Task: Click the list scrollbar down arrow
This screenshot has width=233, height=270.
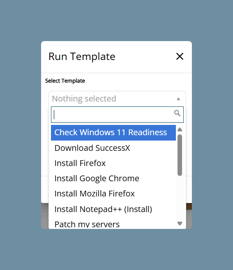Action: [x=180, y=224]
